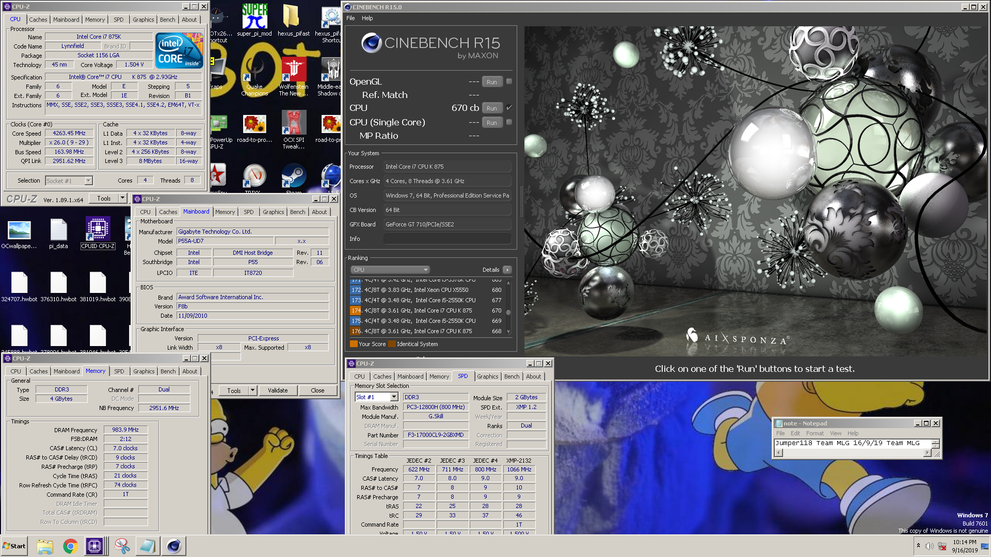Open Snipping Tool from the taskbar

click(122, 546)
